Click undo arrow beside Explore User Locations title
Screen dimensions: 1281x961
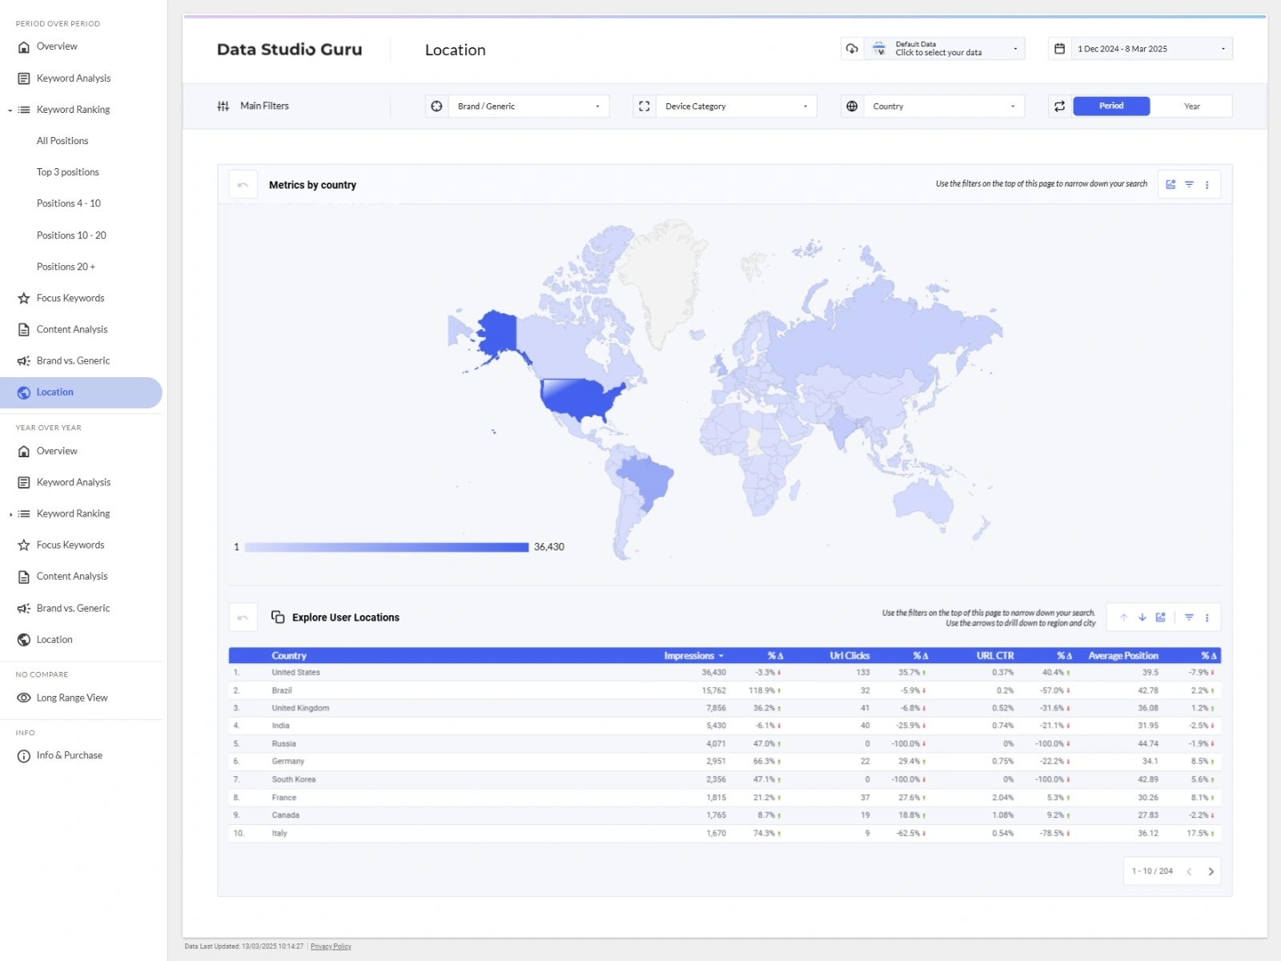click(x=243, y=617)
